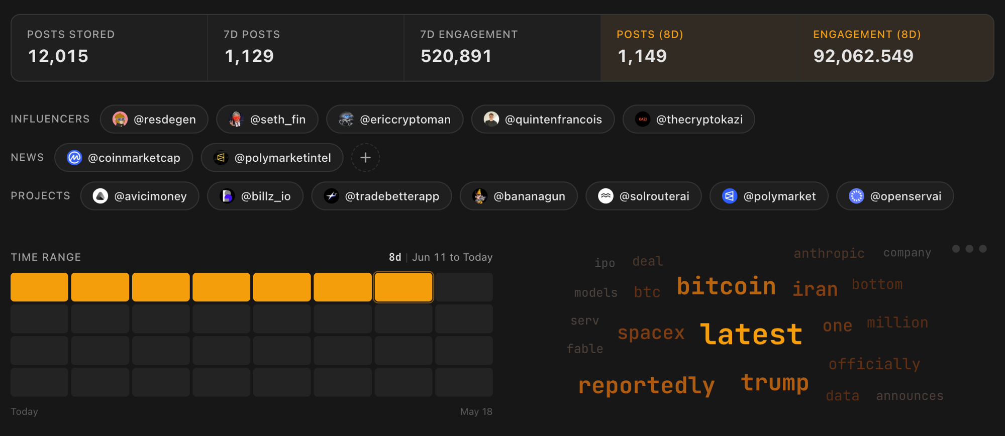Viewport: 1005px width, 436px height.
Task: Toggle the @bananagun project chip
Action: 519,196
